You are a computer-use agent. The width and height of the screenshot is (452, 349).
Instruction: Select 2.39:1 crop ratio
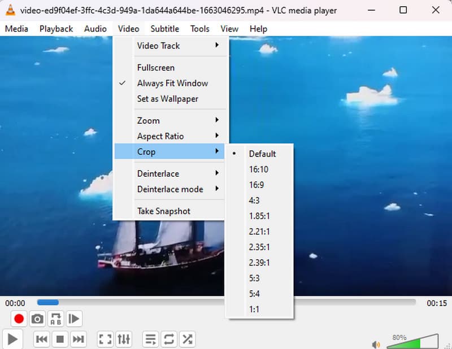click(259, 263)
